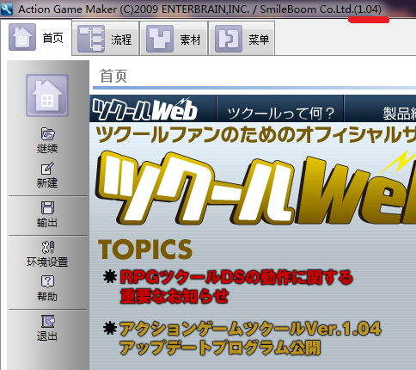Open ツクールって何？ navigation link
This screenshot has width=416, height=370.
click(280, 113)
